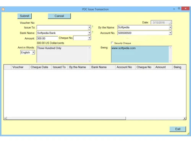This screenshot has width=191, height=143.
Task: Sort by Bank Name column header
Action: point(102,67)
